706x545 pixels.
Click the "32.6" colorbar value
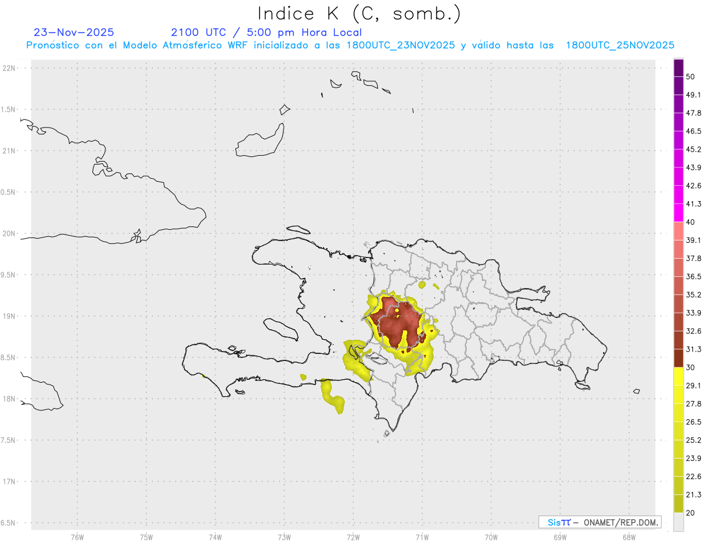[x=694, y=331]
